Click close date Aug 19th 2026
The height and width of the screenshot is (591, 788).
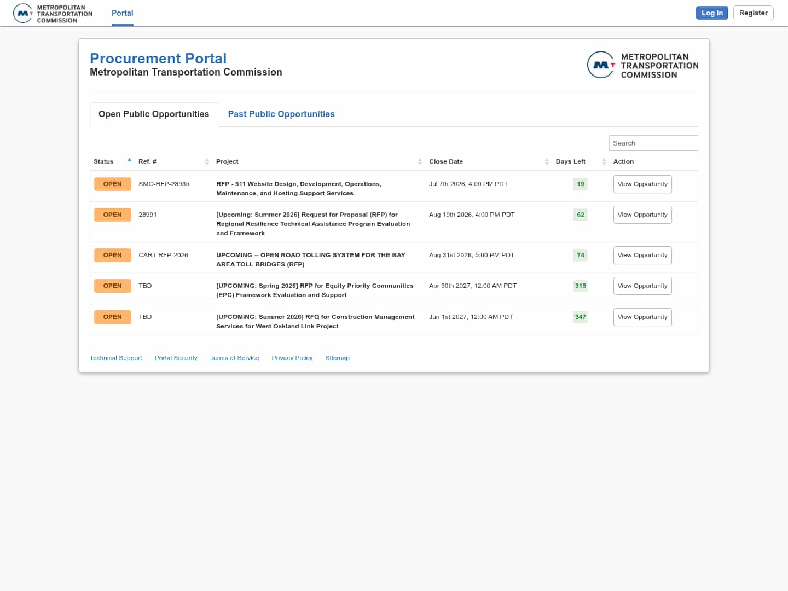click(x=472, y=215)
